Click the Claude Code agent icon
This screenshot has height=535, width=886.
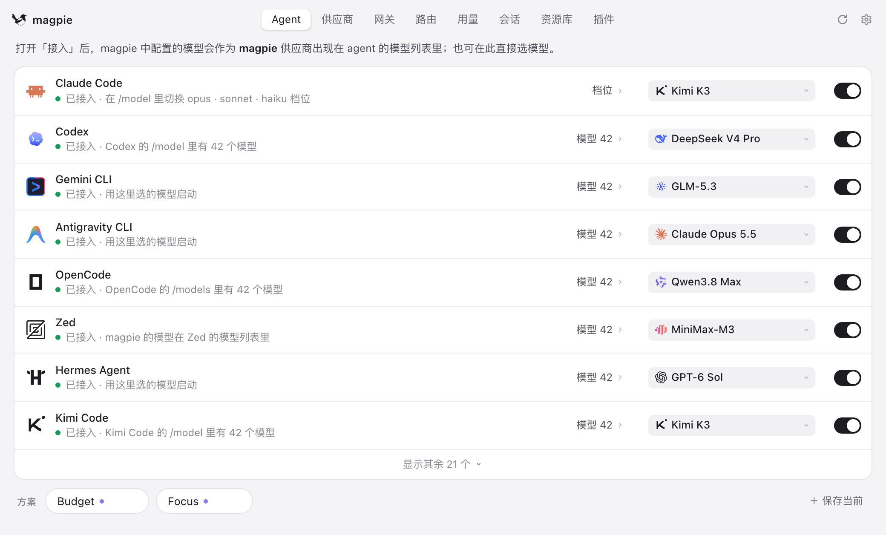pyautogui.click(x=36, y=91)
